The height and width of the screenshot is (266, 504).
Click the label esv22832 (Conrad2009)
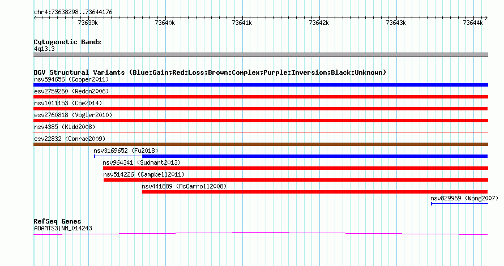[x=70, y=139]
